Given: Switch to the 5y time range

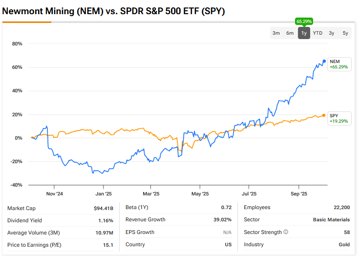Looking at the screenshot, I should tap(345, 33).
